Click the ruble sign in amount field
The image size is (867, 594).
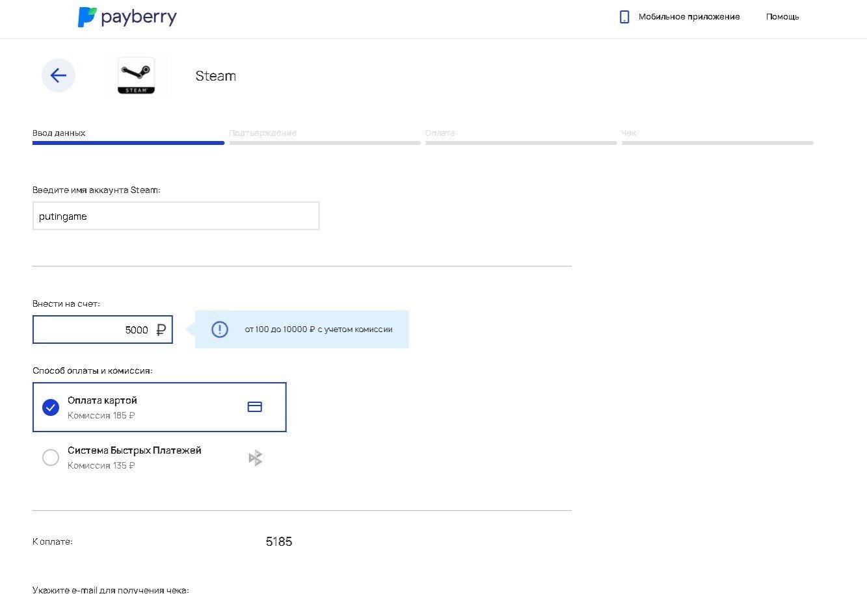(x=161, y=330)
